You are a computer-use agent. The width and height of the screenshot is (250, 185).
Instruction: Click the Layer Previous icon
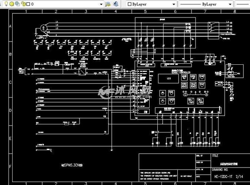(116, 4)
